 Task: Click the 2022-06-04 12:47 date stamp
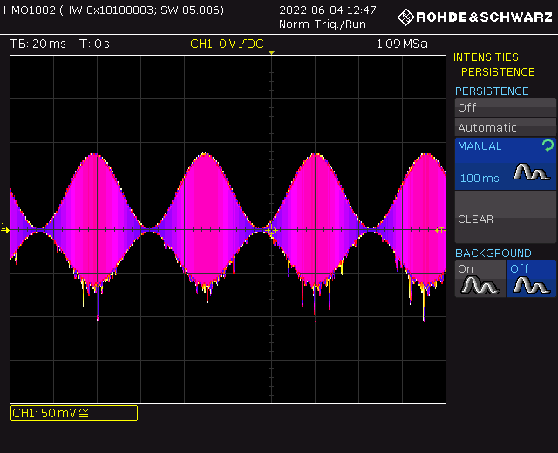click(328, 10)
